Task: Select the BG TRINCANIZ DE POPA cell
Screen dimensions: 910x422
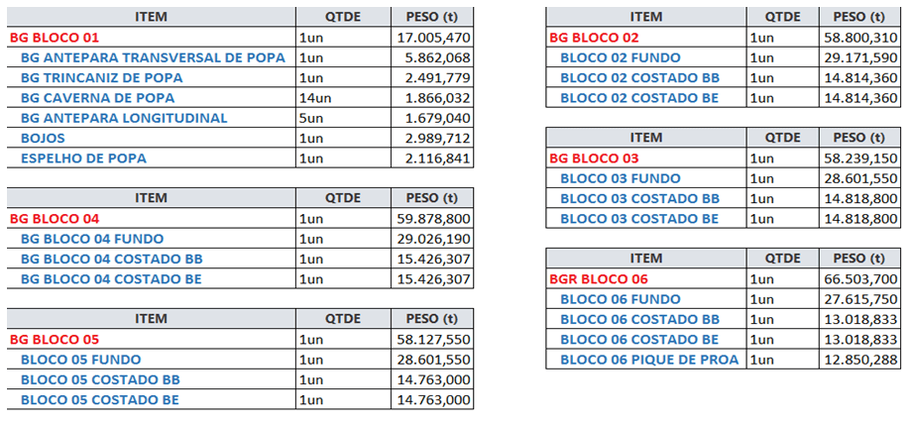Action: click(151, 77)
